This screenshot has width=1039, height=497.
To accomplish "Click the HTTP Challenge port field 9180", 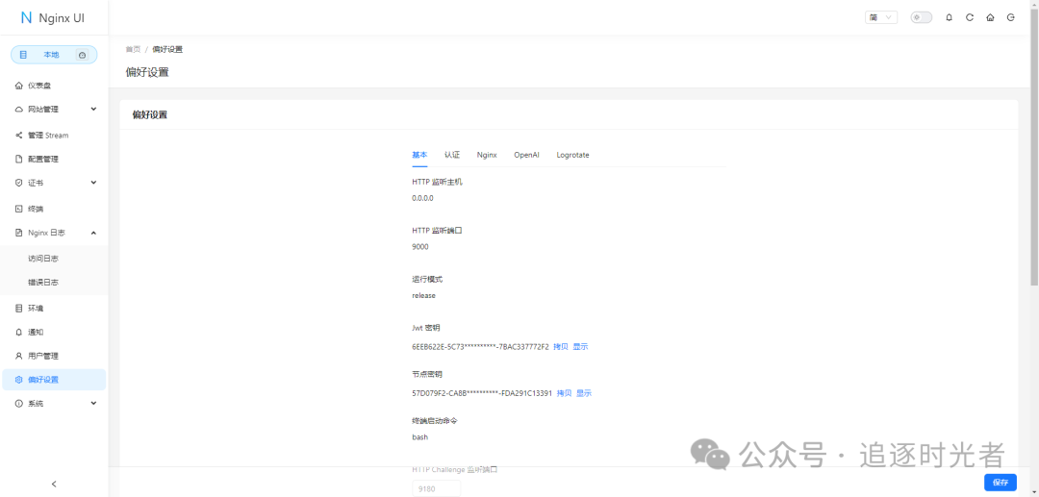I will click(436, 489).
